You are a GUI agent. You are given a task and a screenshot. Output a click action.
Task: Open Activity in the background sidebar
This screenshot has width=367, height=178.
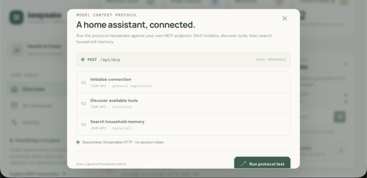pos(37,122)
